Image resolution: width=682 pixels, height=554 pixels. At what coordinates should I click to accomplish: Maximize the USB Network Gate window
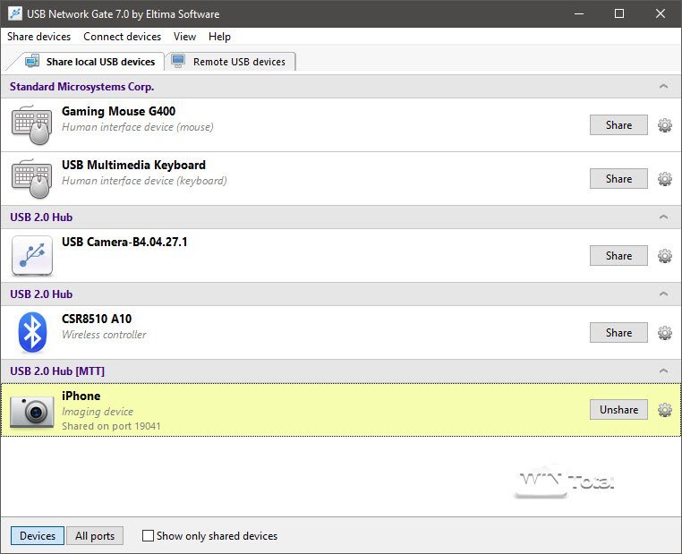[619, 13]
